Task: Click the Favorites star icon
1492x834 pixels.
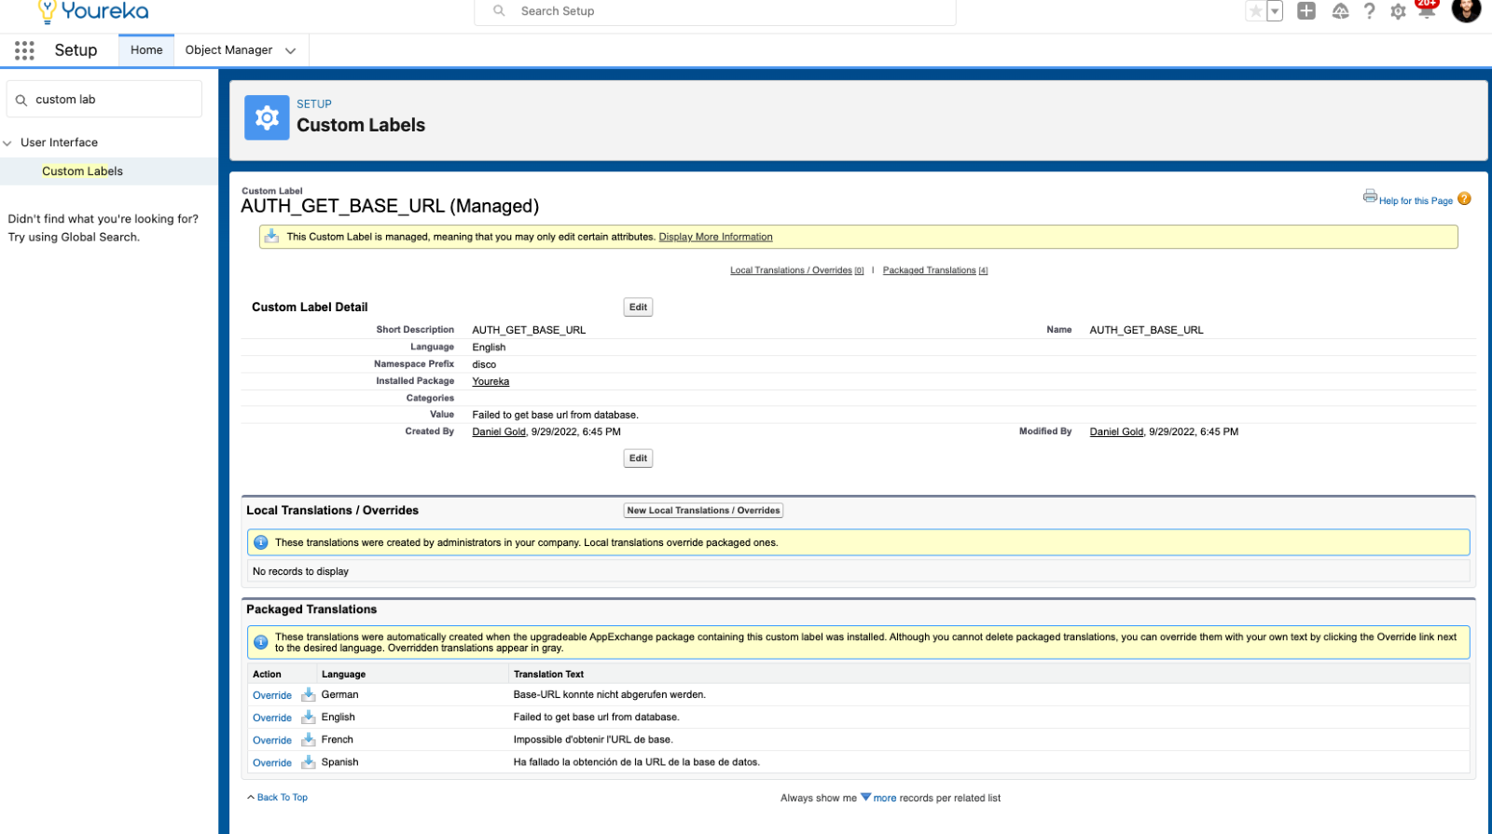Action: pos(1256,11)
